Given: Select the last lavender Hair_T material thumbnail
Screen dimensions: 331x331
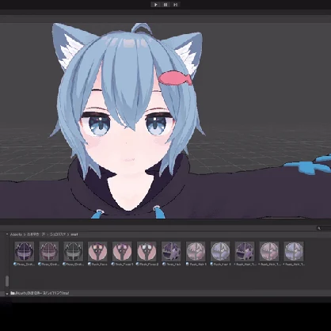Looking at the screenshot, I should click(294, 251).
